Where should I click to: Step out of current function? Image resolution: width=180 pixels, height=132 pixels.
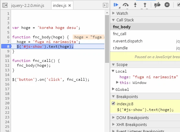coord(145,5)
